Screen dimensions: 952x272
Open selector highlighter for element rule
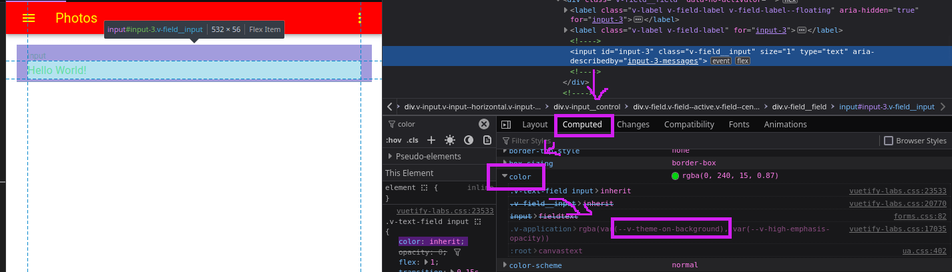click(424, 188)
